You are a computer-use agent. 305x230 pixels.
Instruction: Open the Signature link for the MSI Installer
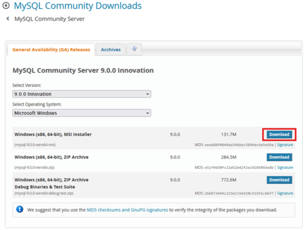(285, 145)
